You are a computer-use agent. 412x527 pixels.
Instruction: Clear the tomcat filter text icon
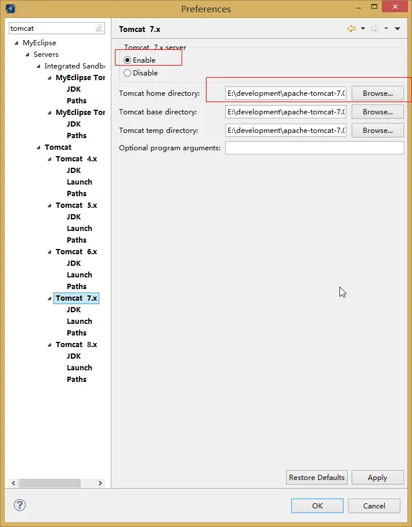tap(99, 28)
